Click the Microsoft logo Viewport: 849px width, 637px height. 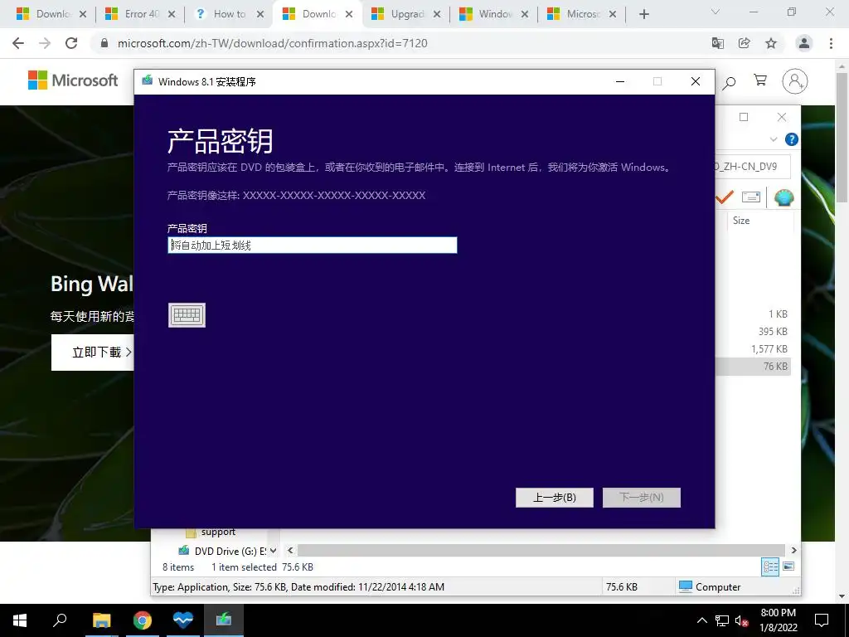[x=73, y=80]
